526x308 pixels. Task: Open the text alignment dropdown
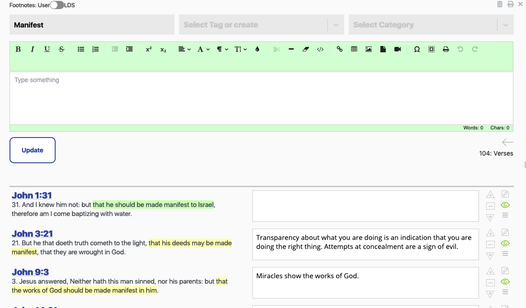pos(184,49)
